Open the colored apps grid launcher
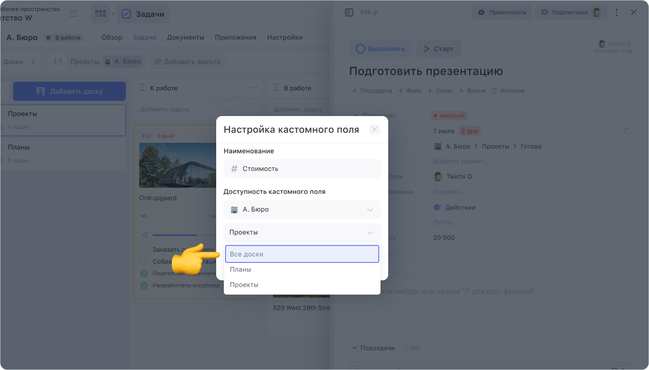Image resolution: width=649 pixels, height=370 pixels. (x=100, y=14)
